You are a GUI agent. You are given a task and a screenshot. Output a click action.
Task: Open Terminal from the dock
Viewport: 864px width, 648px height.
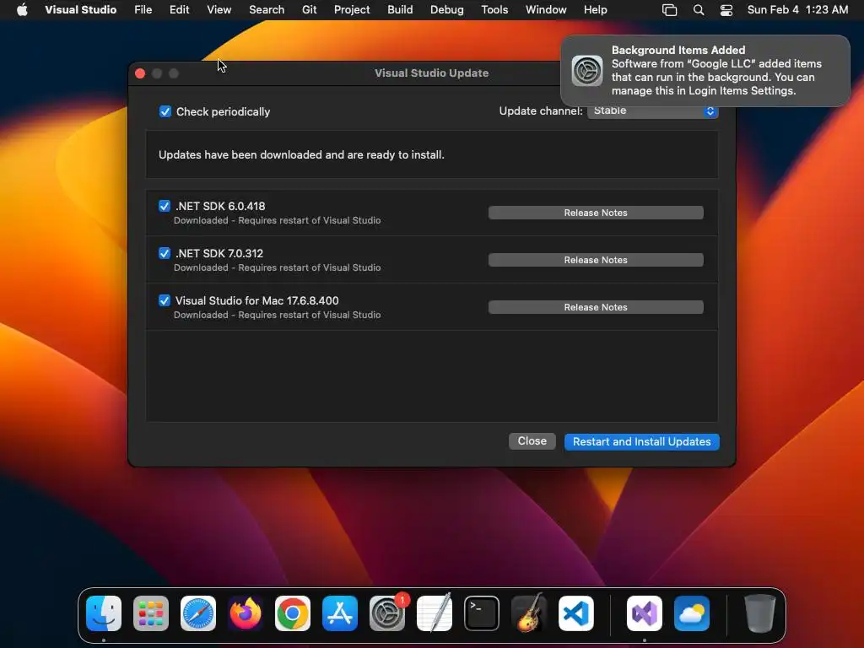(x=482, y=613)
